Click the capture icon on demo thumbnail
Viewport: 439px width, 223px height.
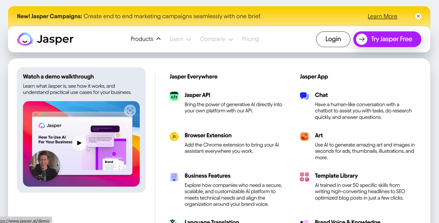(x=130, y=110)
